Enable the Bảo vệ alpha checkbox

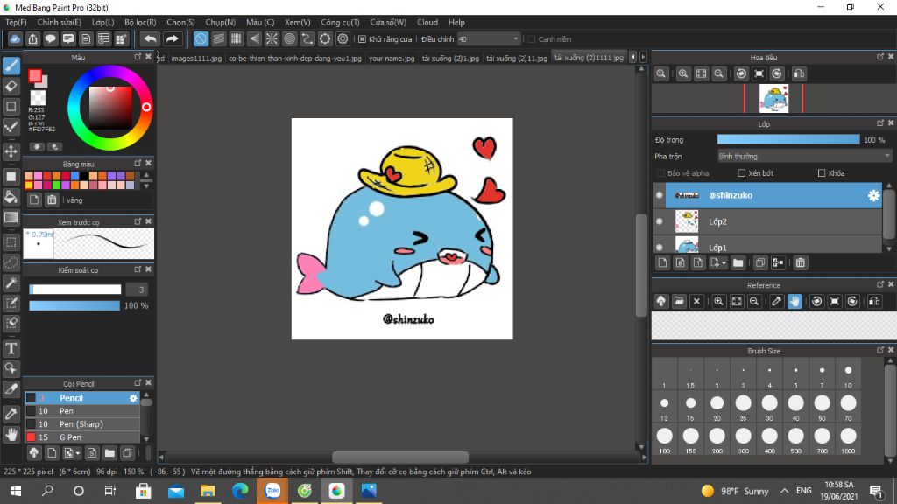tap(660, 173)
